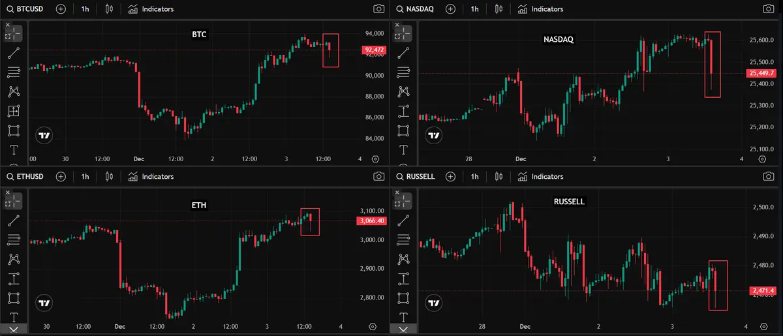Select the rectangle shape tool in NASDAQ chart
This screenshot has width=783, height=336.
pyautogui.click(x=403, y=130)
